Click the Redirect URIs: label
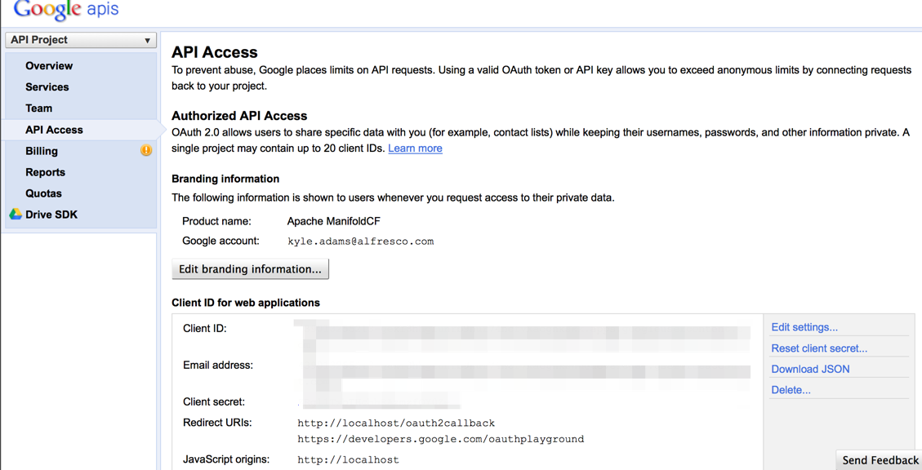The image size is (922, 470). [217, 423]
